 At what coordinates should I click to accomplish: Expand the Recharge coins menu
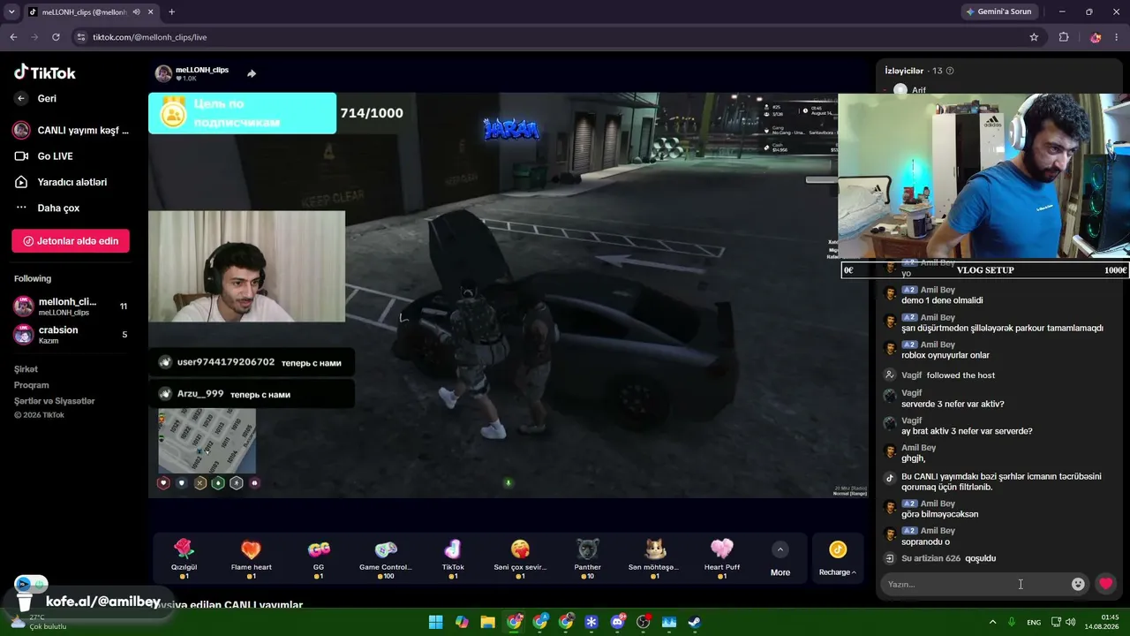[x=838, y=559]
